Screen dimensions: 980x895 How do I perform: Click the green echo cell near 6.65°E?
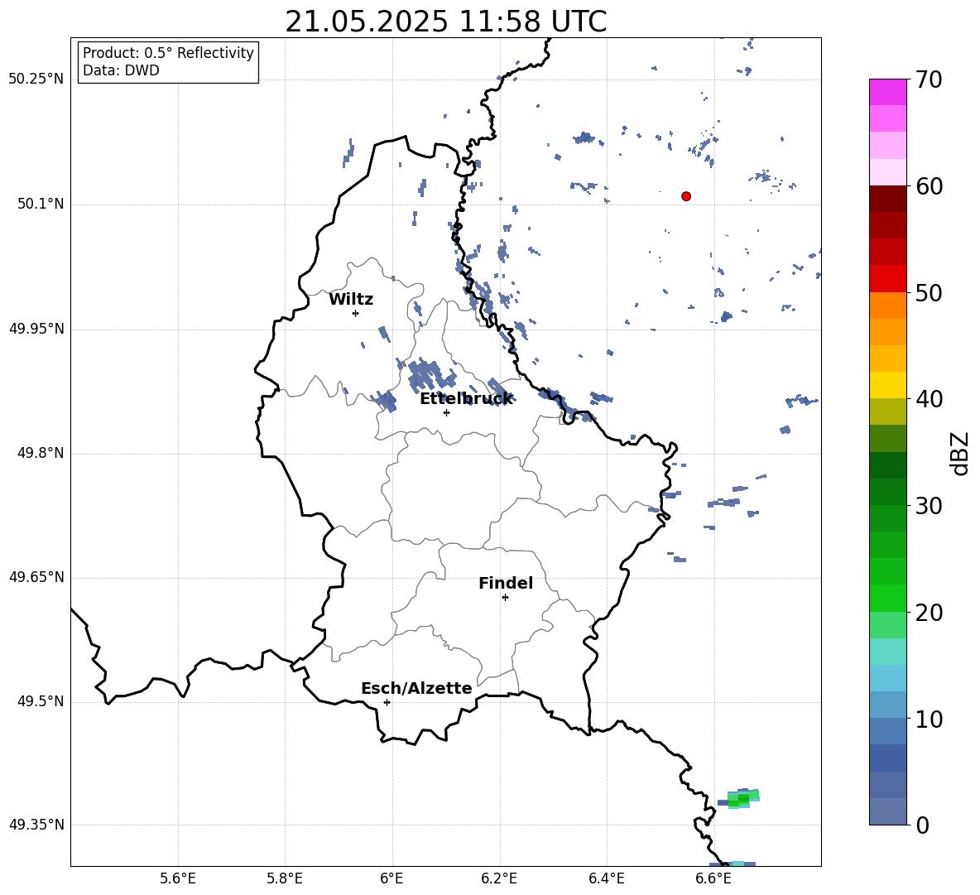pyautogui.click(x=742, y=799)
